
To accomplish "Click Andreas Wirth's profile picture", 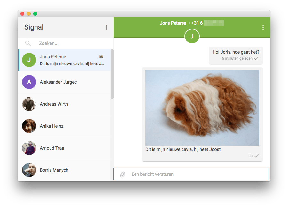I will click(x=29, y=104).
